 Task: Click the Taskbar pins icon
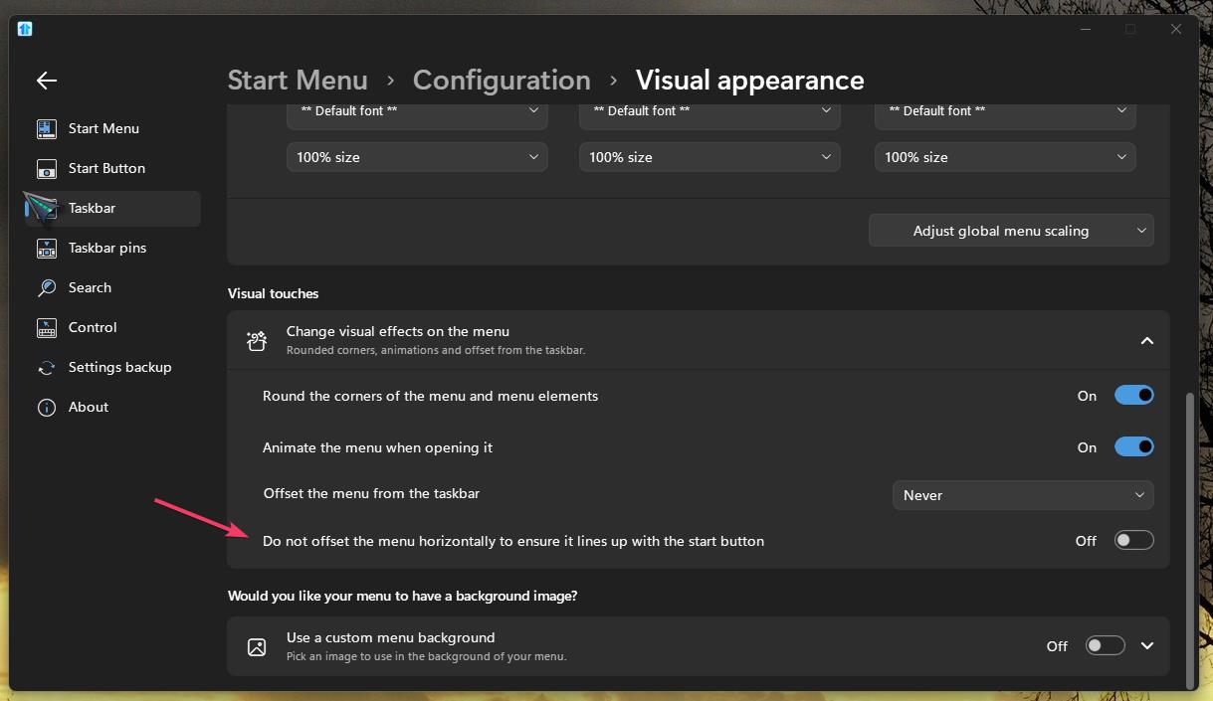tap(47, 249)
